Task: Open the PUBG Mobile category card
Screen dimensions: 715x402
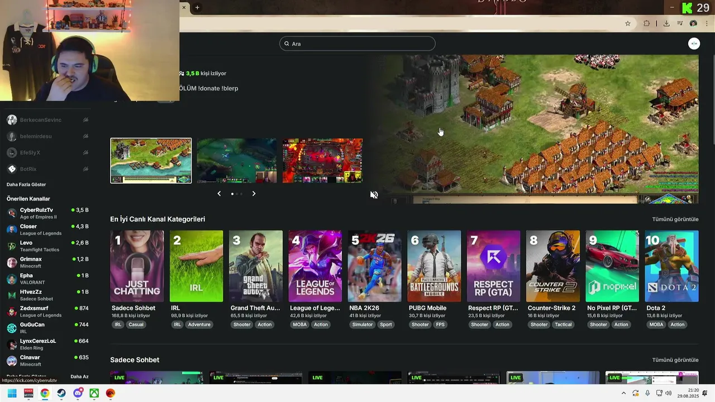Action: tap(434, 266)
